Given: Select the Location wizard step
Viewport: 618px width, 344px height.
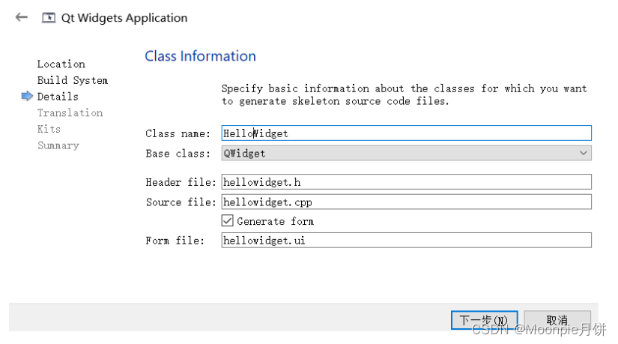Looking at the screenshot, I should pos(61,64).
